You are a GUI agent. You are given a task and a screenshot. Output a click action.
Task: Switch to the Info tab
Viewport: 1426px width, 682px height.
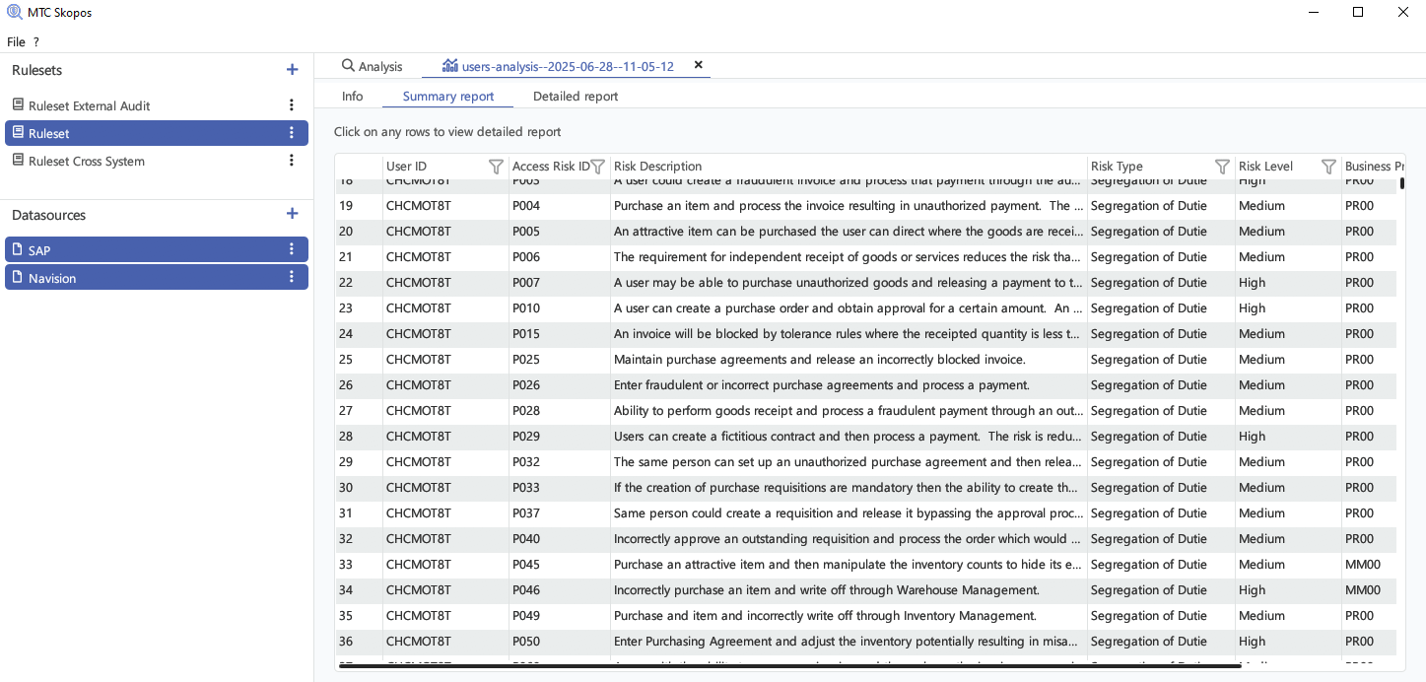[353, 96]
